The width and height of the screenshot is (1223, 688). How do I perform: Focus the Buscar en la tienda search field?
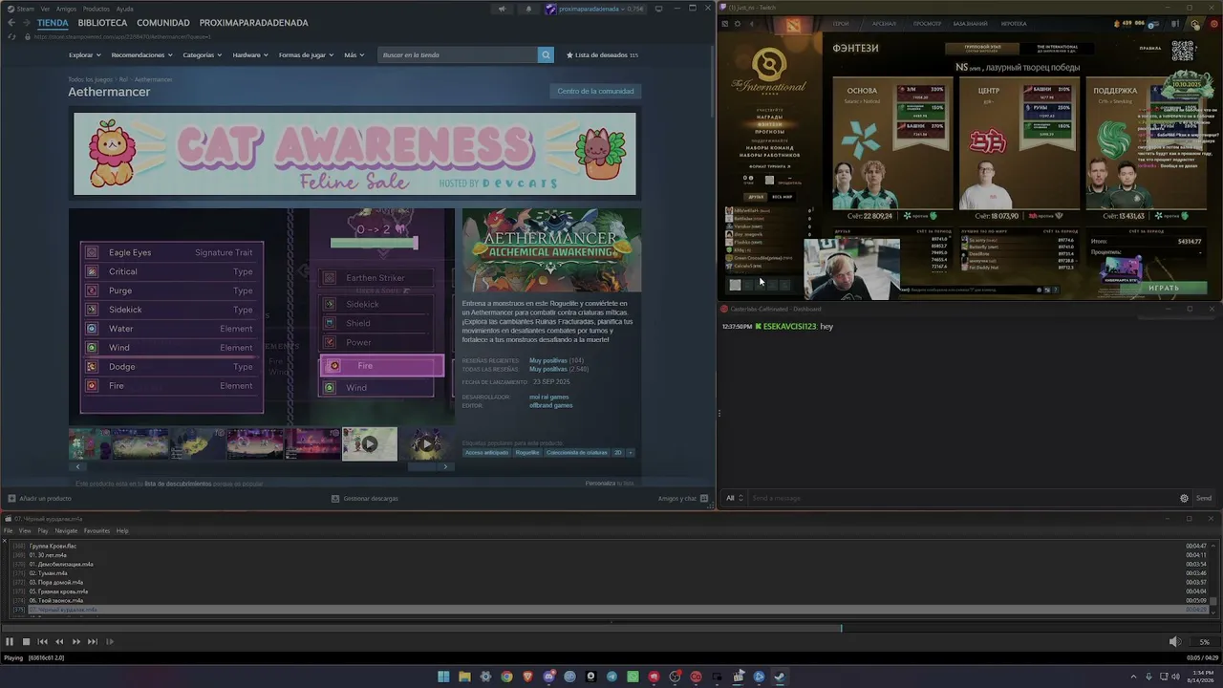[x=458, y=54]
